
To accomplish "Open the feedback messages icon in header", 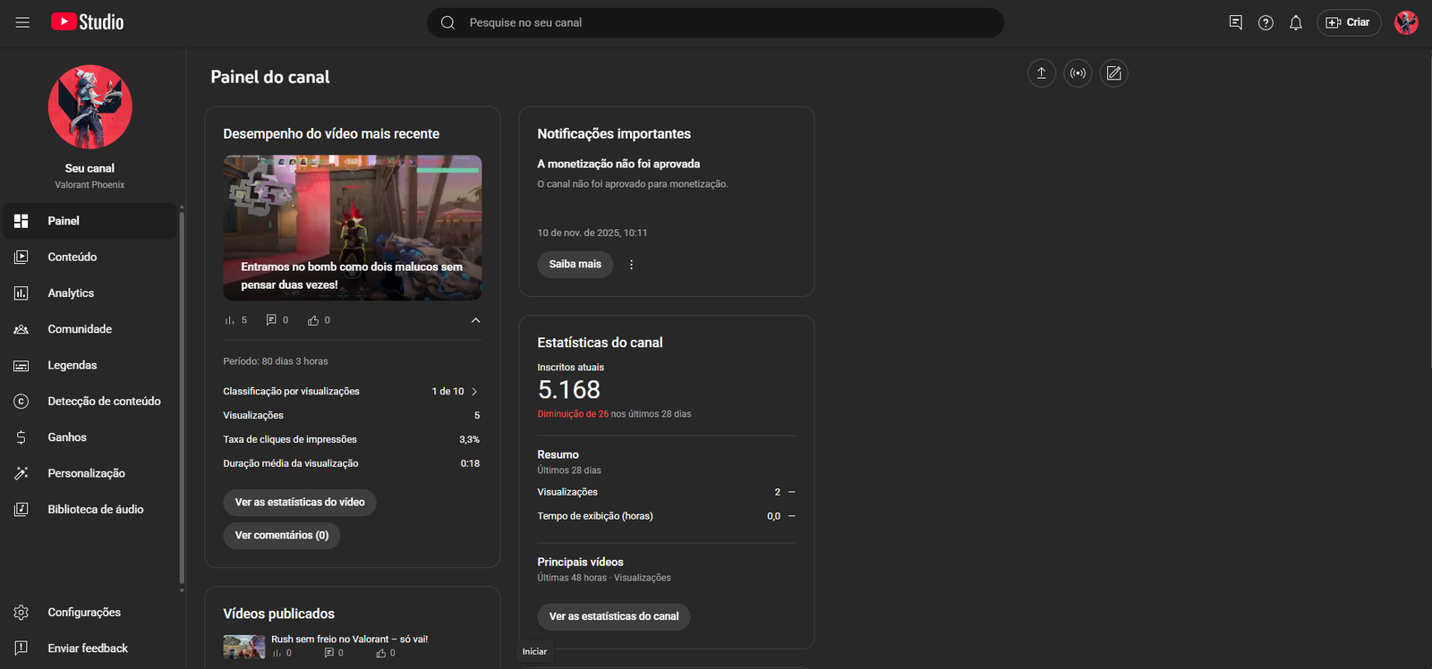I will point(1235,22).
